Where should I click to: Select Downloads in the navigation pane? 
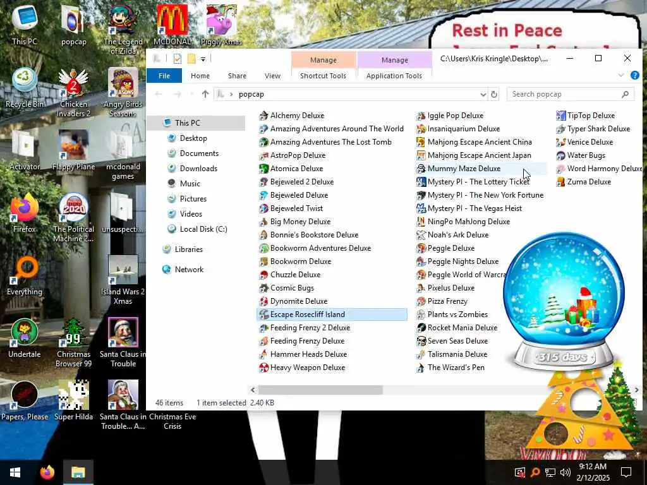pyautogui.click(x=198, y=168)
